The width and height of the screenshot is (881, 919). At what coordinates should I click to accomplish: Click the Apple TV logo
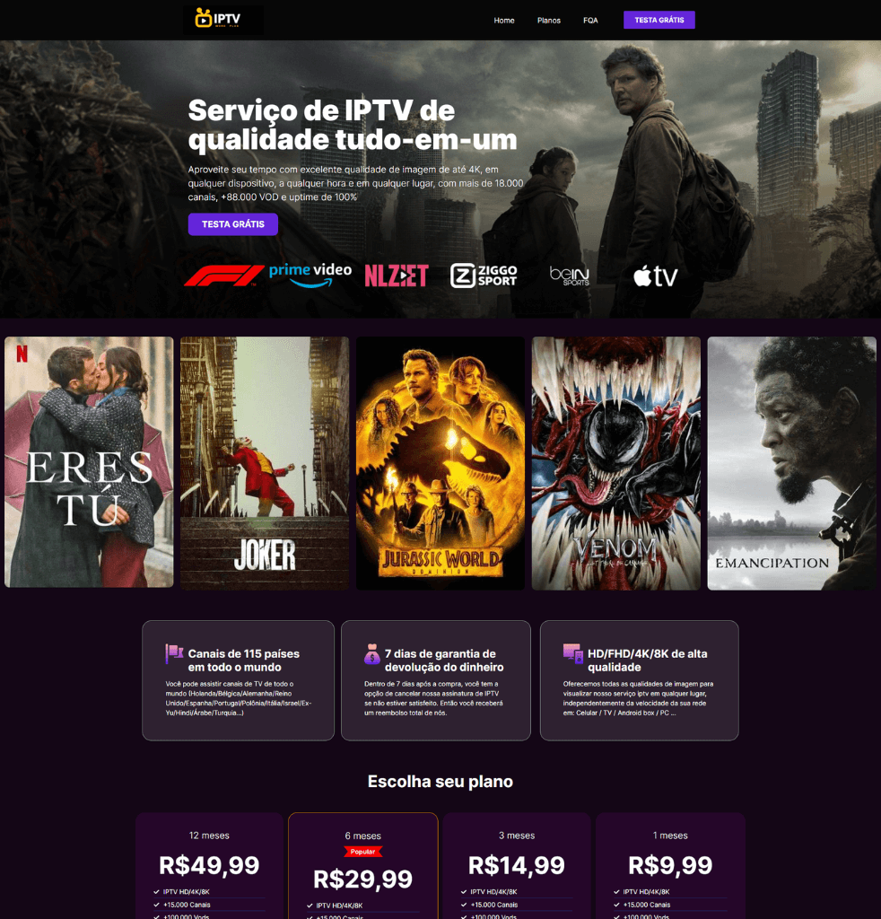tap(656, 276)
